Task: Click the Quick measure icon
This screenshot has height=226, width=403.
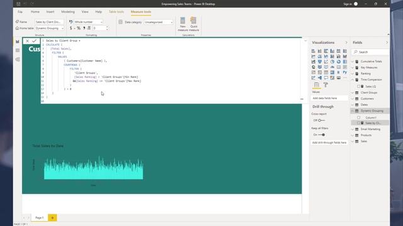Action: (194, 24)
